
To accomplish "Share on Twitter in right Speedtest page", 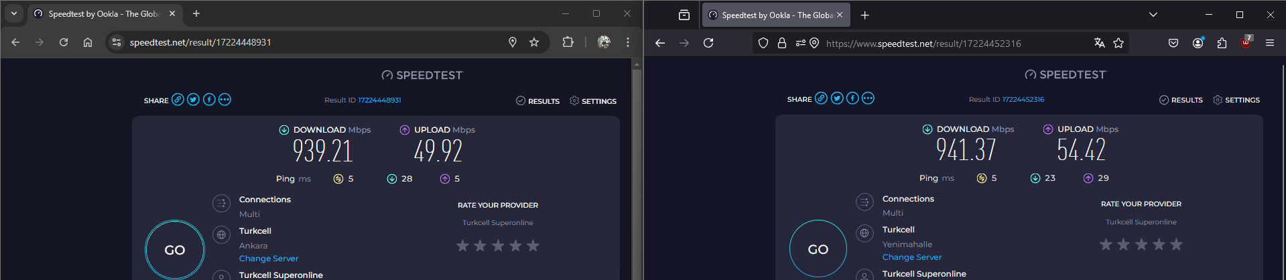I will tap(837, 98).
